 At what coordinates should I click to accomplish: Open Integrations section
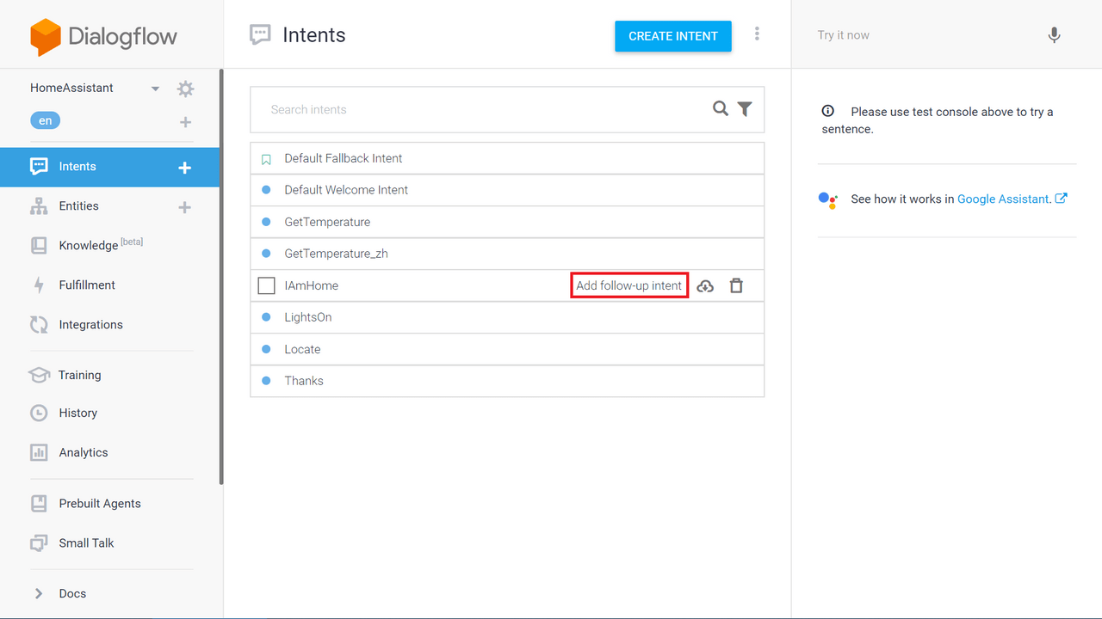(90, 325)
